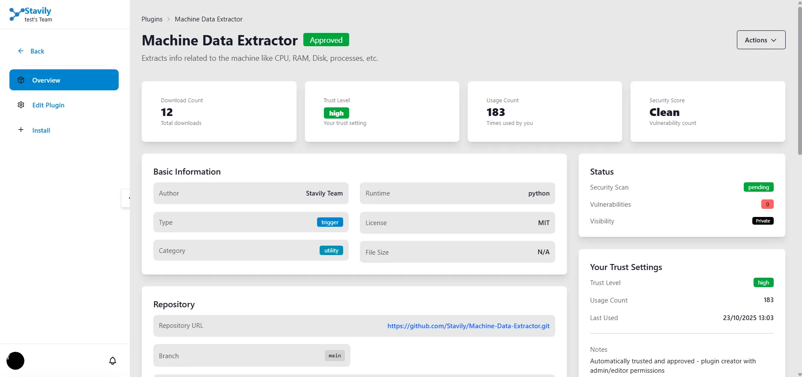The height and width of the screenshot is (377, 802).
Task: Open the GitHub repository URL link
Action: 468,326
